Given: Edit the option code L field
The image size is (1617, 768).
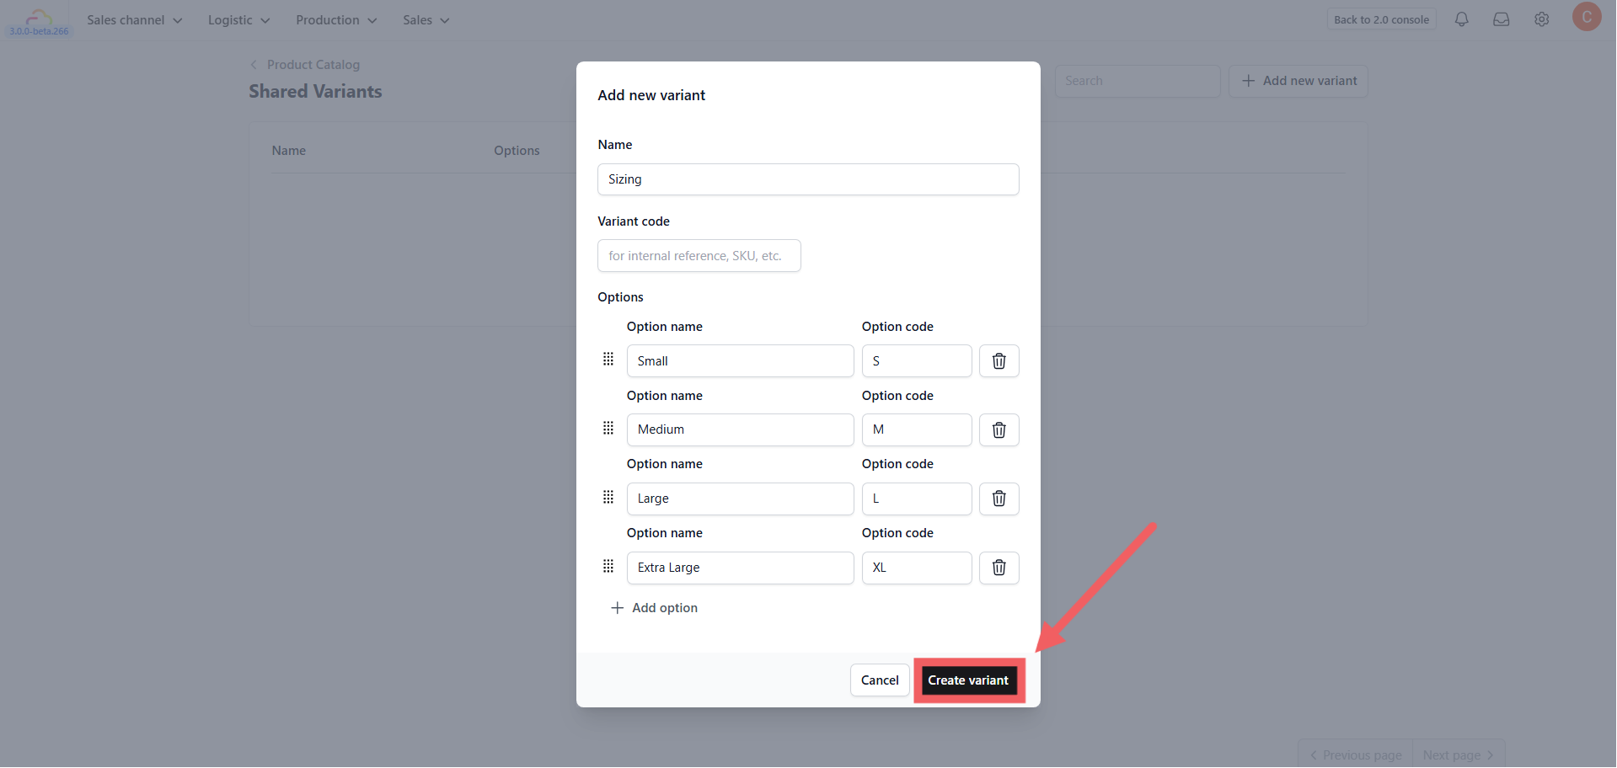Looking at the screenshot, I should [917, 499].
